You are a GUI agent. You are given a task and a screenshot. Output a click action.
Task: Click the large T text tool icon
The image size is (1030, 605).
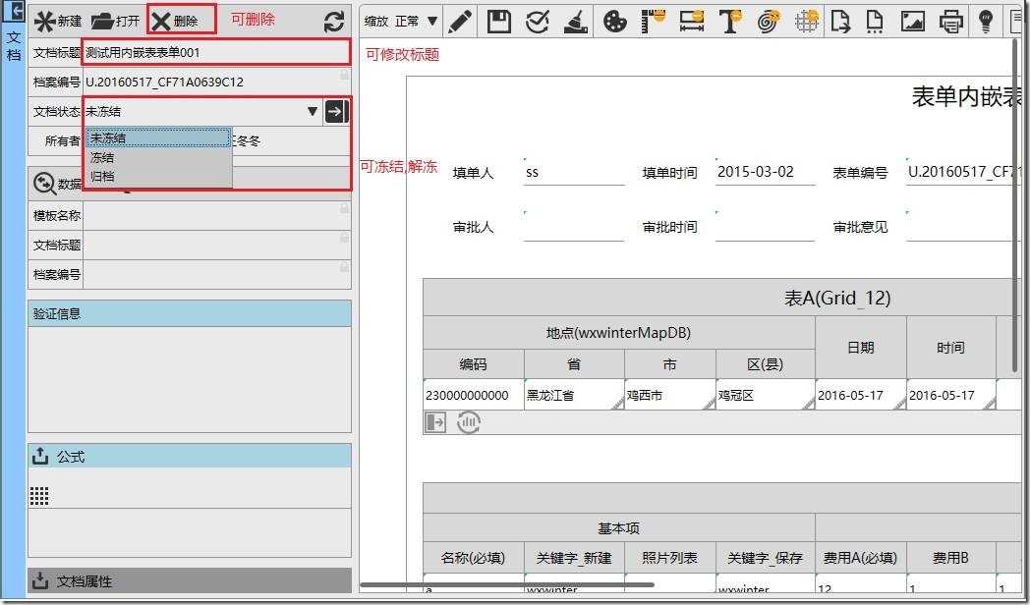click(x=730, y=21)
